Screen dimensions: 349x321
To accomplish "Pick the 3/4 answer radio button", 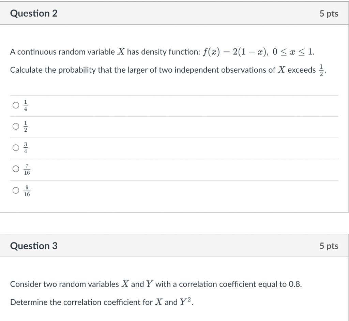I will [16, 147].
